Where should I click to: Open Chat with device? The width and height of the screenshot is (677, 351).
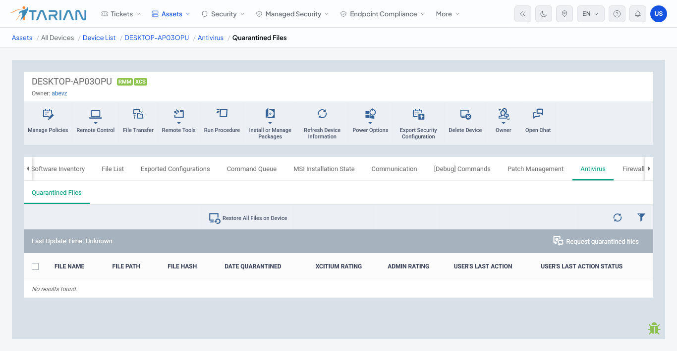[538, 121]
